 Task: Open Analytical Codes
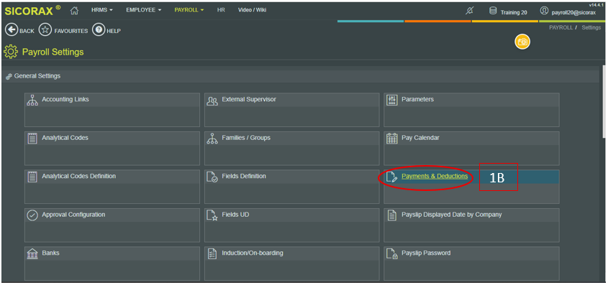pos(65,138)
